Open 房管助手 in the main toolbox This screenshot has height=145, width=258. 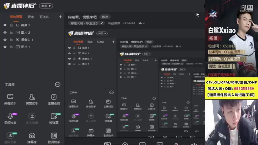[x=32, y=99]
